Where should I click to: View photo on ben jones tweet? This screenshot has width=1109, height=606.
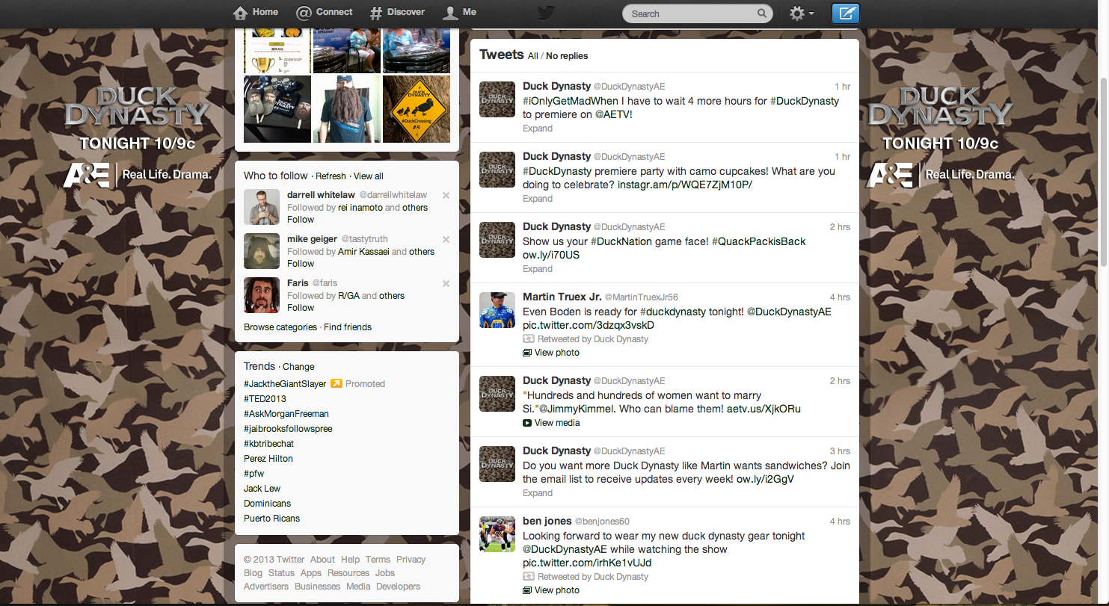tap(557, 590)
